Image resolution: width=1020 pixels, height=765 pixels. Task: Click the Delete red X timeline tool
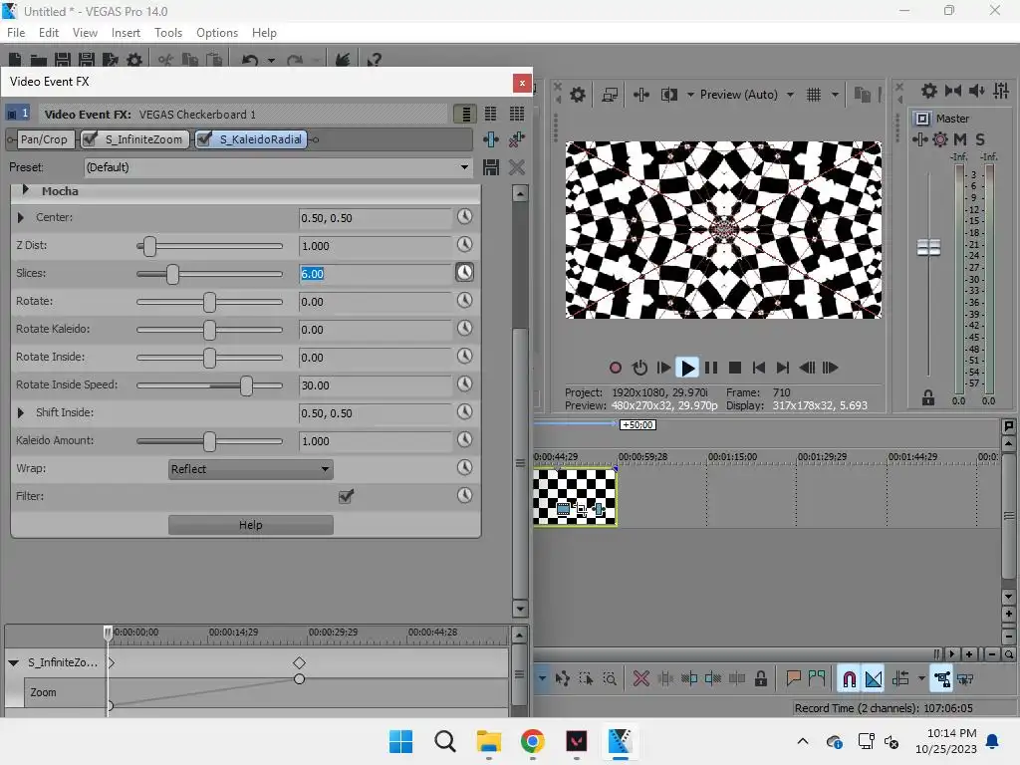tap(640, 679)
